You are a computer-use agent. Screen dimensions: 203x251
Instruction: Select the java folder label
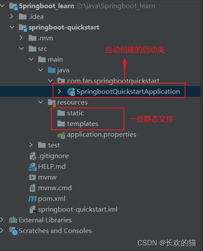click(x=63, y=70)
